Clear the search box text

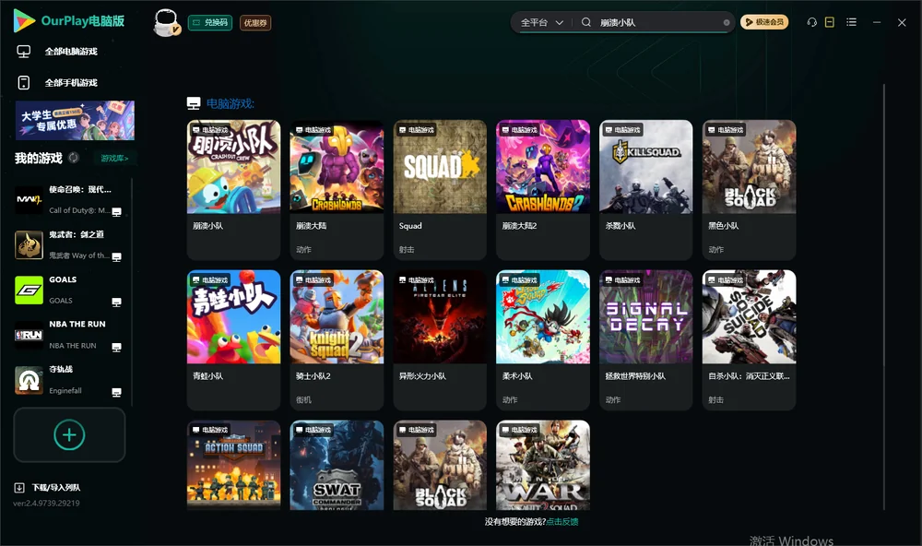click(727, 22)
